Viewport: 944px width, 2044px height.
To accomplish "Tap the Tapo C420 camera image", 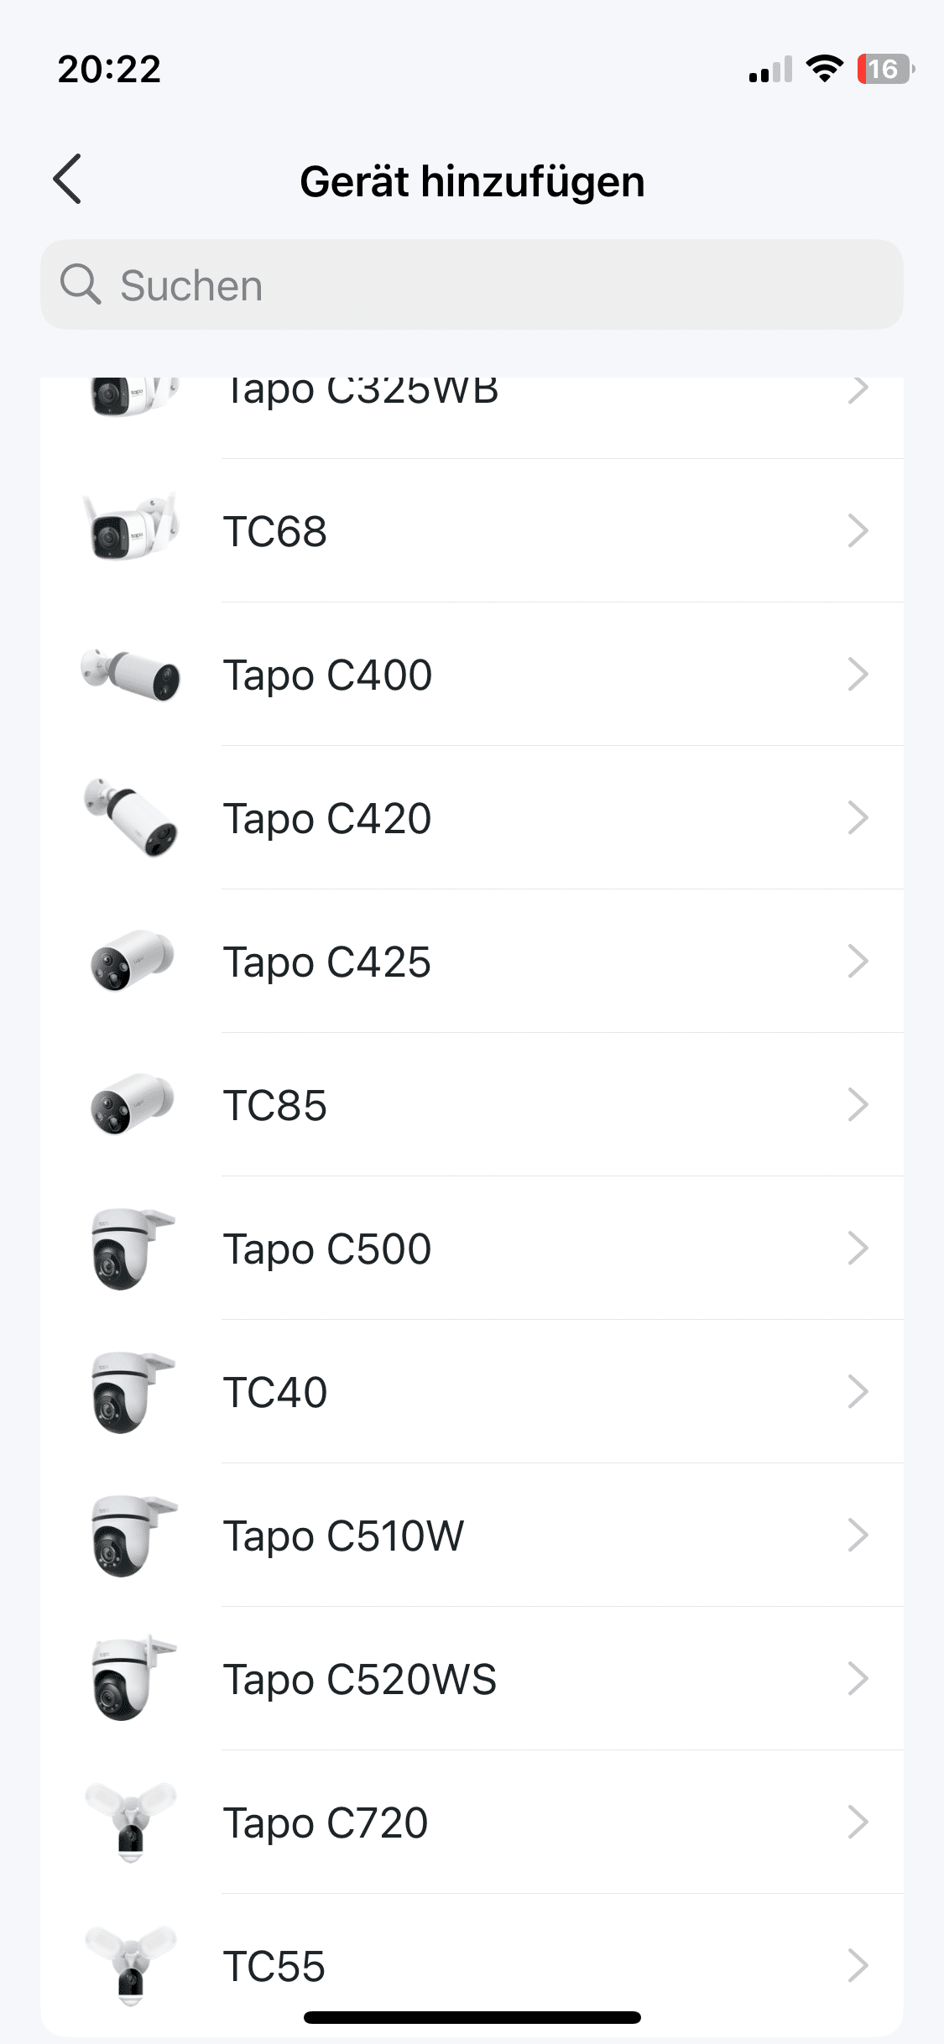I will pos(132,817).
